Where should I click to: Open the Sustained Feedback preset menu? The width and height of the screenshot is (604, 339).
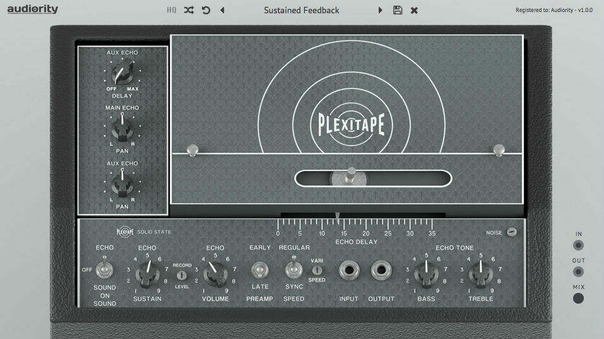pyautogui.click(x=302, y=10)
